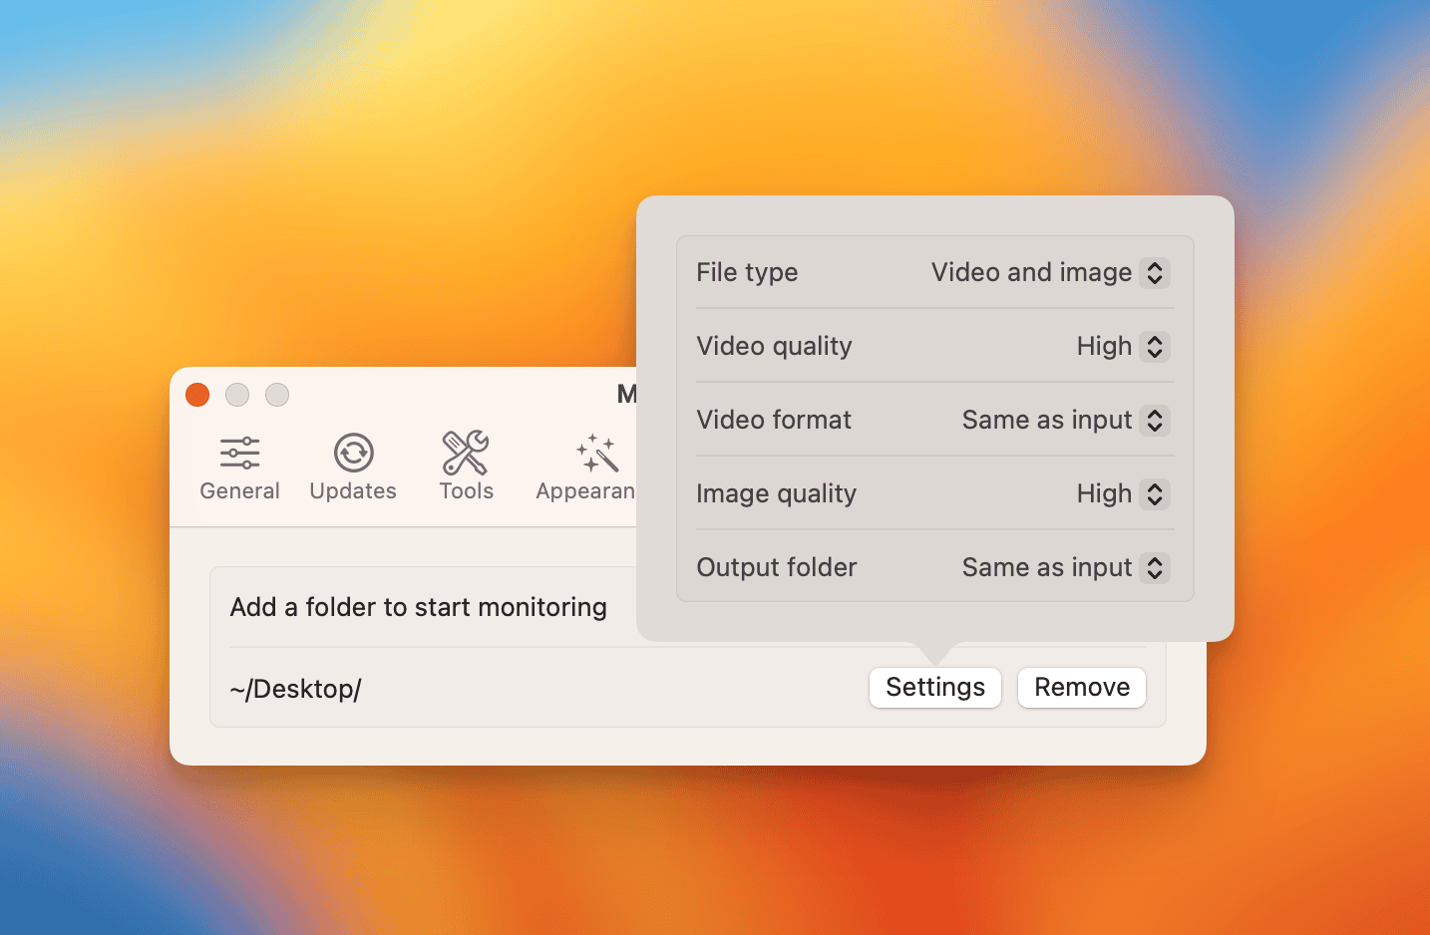Click the General sliders icon
The image size is (1430, 935).
[x=239, y=454]
